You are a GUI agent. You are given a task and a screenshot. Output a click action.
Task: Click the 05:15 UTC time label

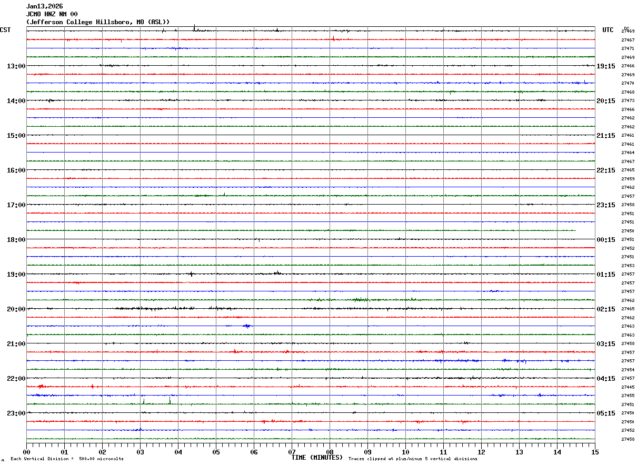click(x=606, y=413)
